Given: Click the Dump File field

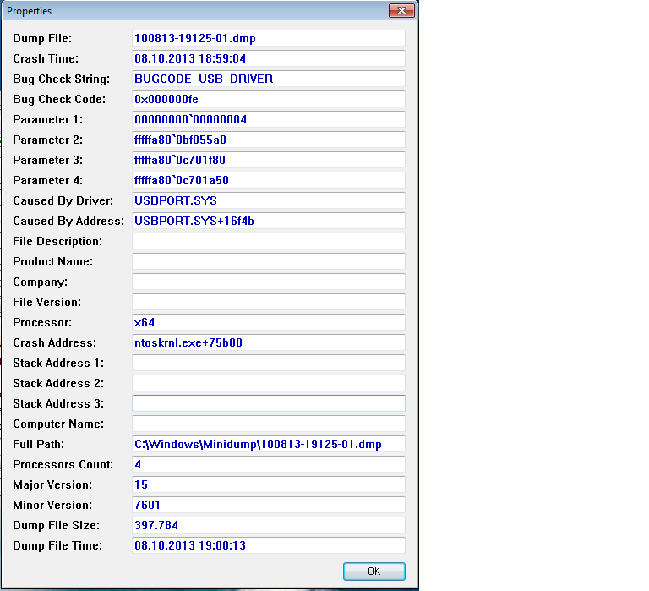Looking at the screenshot, I should (269, 38).
